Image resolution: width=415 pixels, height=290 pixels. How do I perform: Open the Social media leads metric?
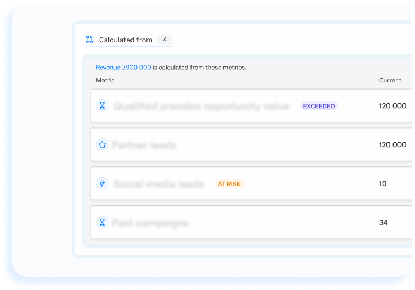coord(159,184)
